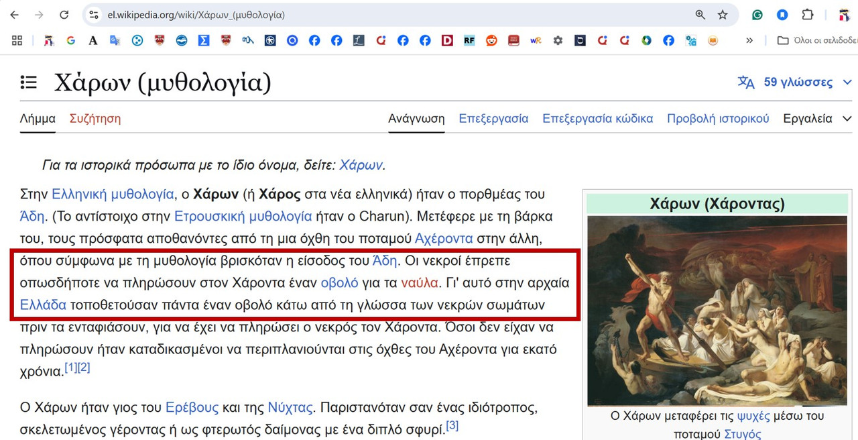Click the zoom magnifier icon in address bar
The width and height of the screenshot is (858, 440).
coord(700,15)
